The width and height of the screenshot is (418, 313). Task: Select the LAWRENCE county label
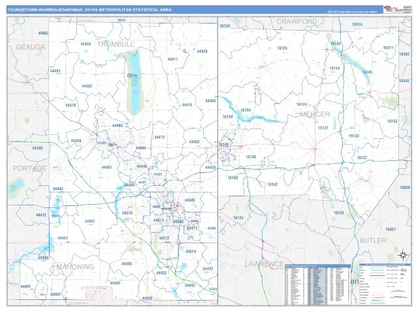click(264, 264)
